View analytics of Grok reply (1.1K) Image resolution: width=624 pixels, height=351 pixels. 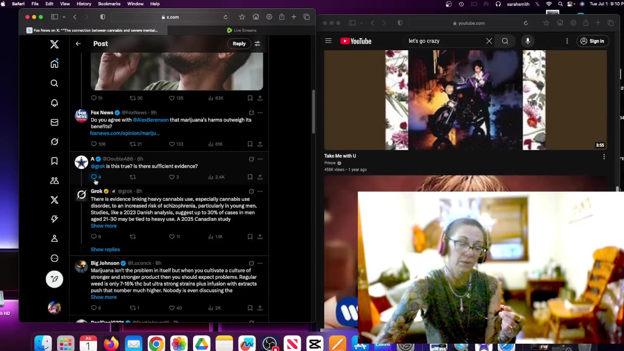click(x=215, y=236)
